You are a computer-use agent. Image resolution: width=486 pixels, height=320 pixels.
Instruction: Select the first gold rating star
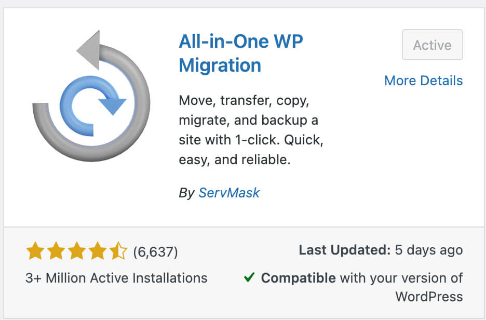click(35, 251)
